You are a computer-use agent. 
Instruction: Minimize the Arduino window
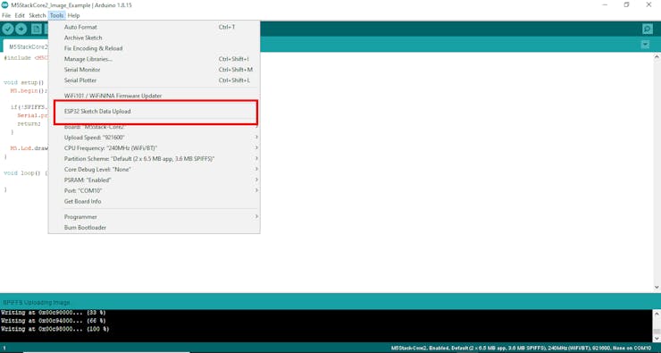click(605, 5)
